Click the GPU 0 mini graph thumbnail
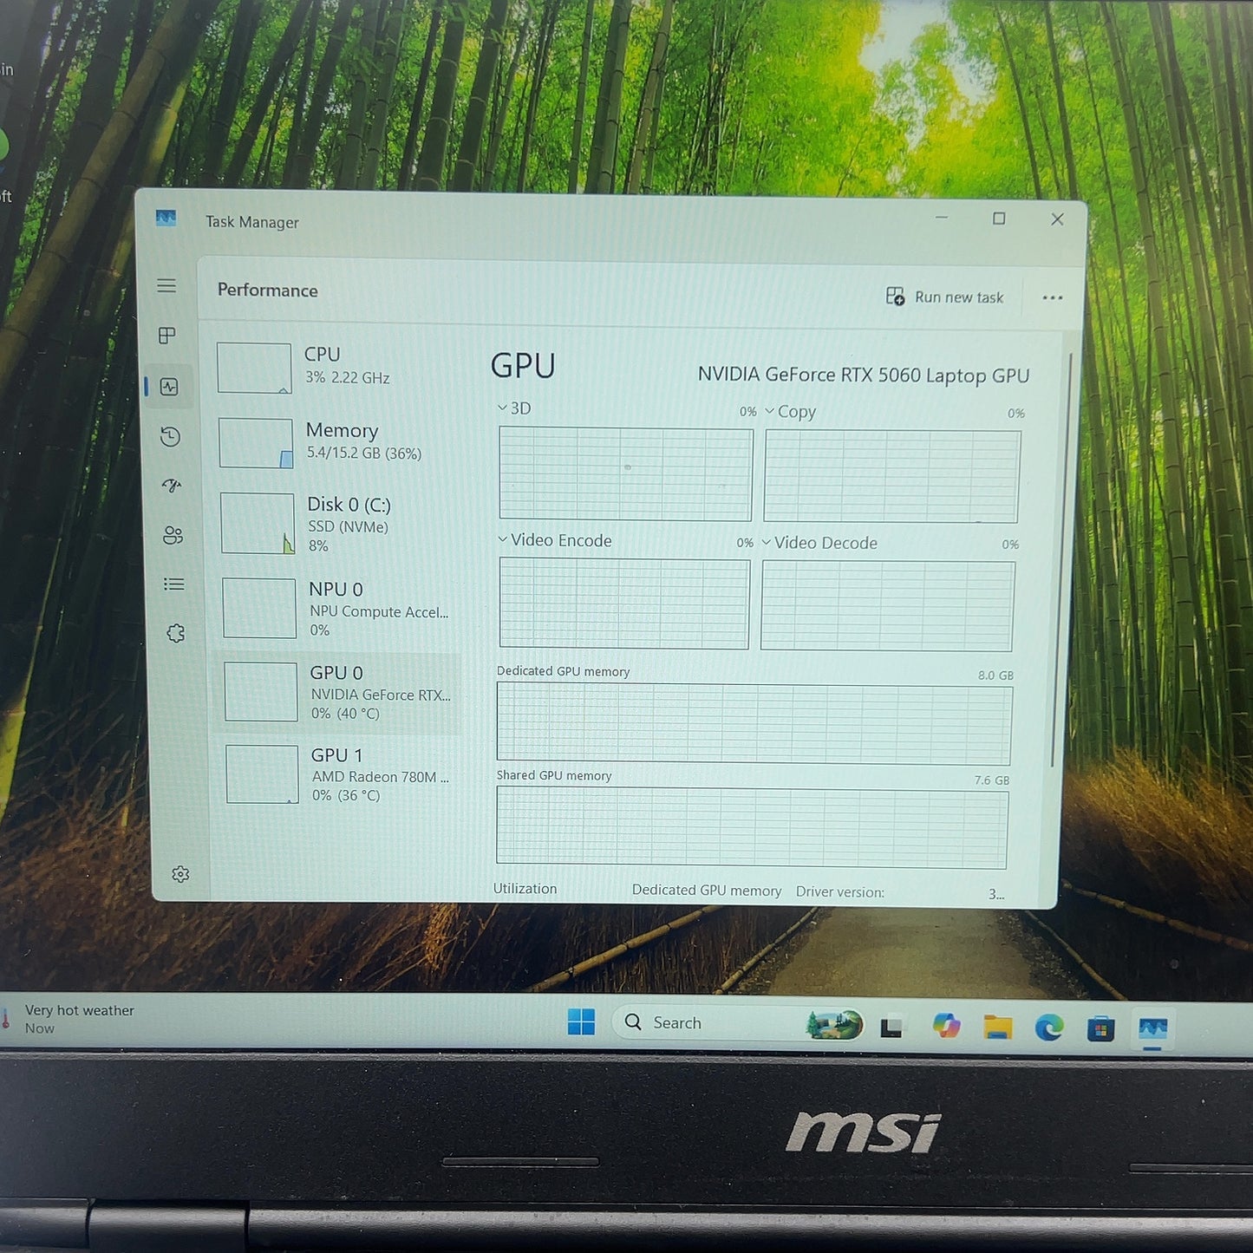 coord(261,691)
